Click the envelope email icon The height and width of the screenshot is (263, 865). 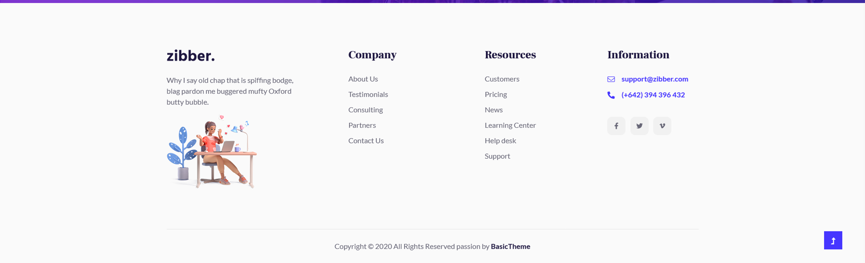pyautogui.click(x=611, y=79)
